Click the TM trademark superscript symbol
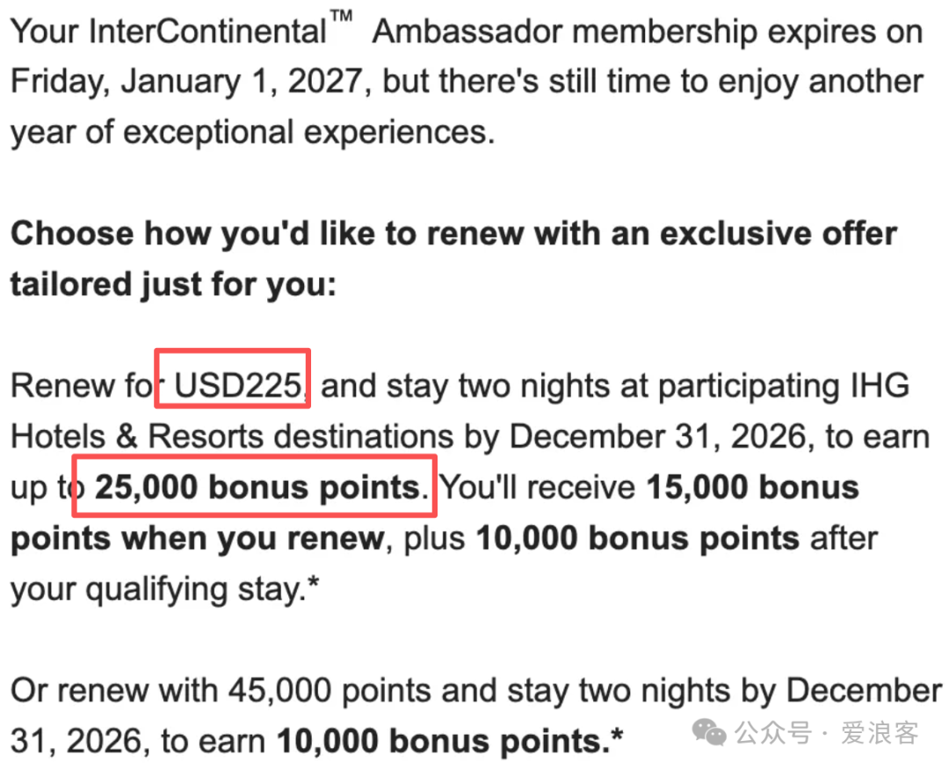Image resolution: width=949 pixels, height=770 pixels. point(341,17)
